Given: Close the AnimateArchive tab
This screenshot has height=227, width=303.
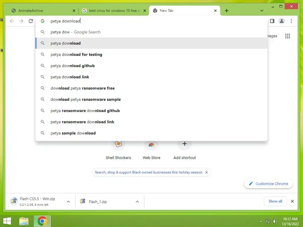Looking at the screenshot, I should 74,11.
